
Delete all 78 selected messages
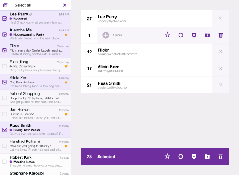tap(220, 157)
